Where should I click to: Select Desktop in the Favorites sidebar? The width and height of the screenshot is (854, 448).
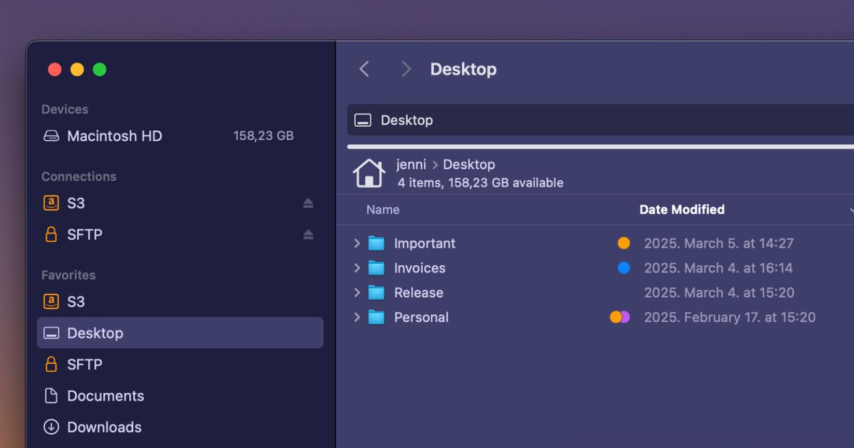pos(180,333)
